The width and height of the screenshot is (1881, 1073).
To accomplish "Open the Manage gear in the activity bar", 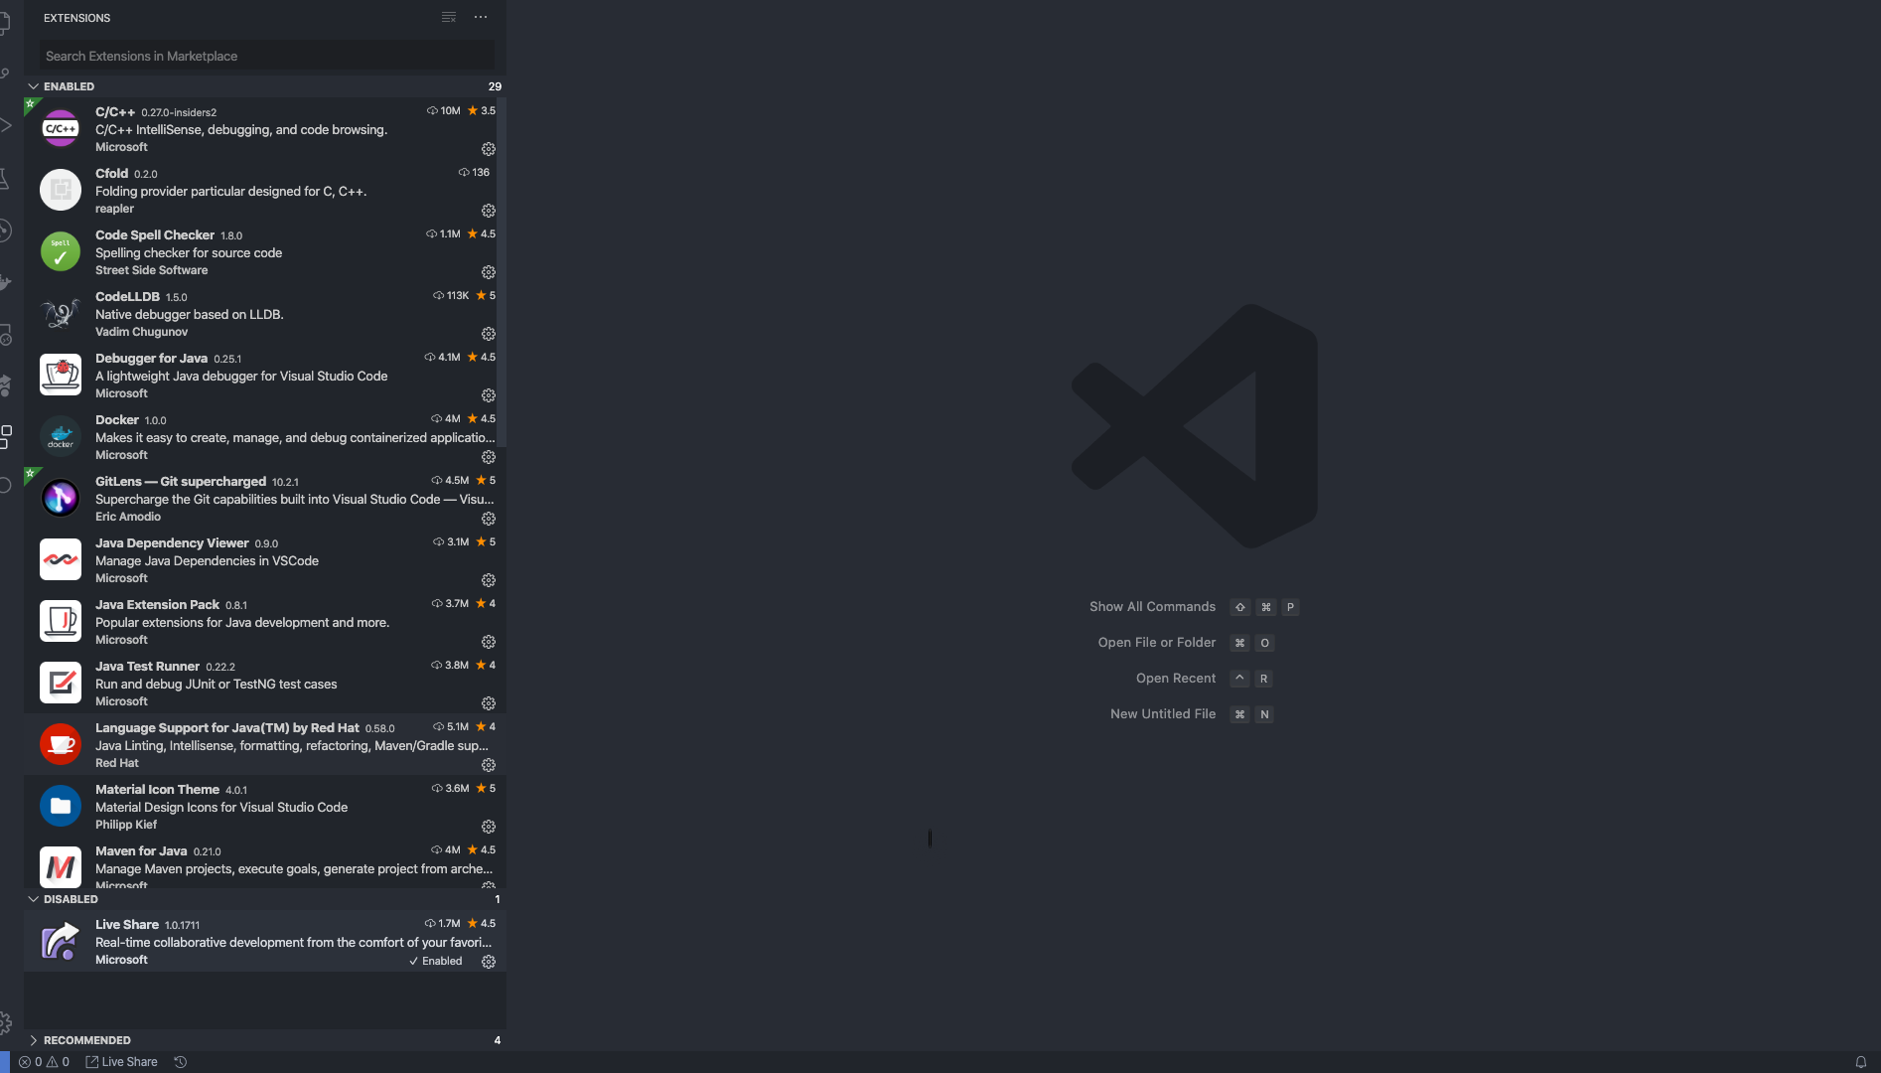I will point(8,1022).
